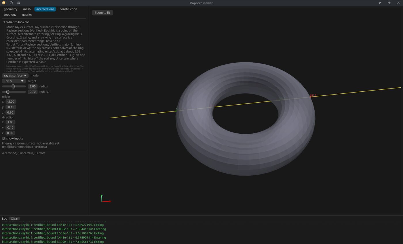This screenshot has height=244, width=403.
Task: Click the 'hit 3' label in the viewport
Action: [313, 95]
